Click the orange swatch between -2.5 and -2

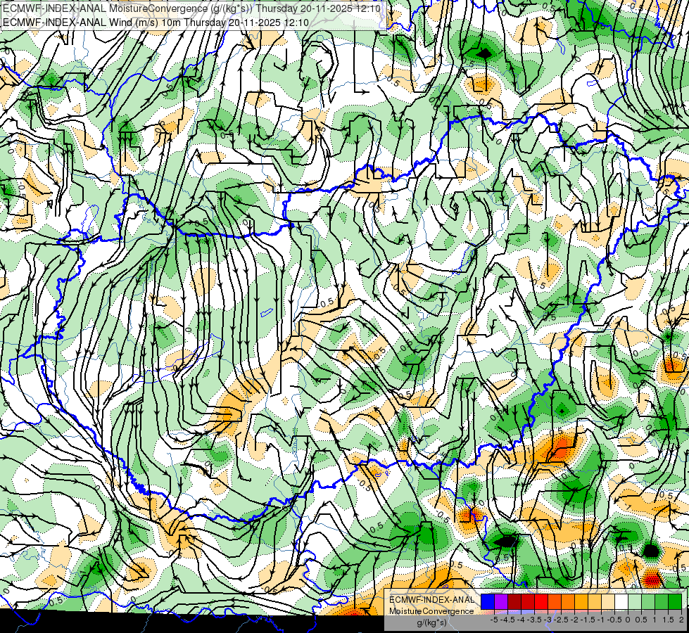[568, 602]
